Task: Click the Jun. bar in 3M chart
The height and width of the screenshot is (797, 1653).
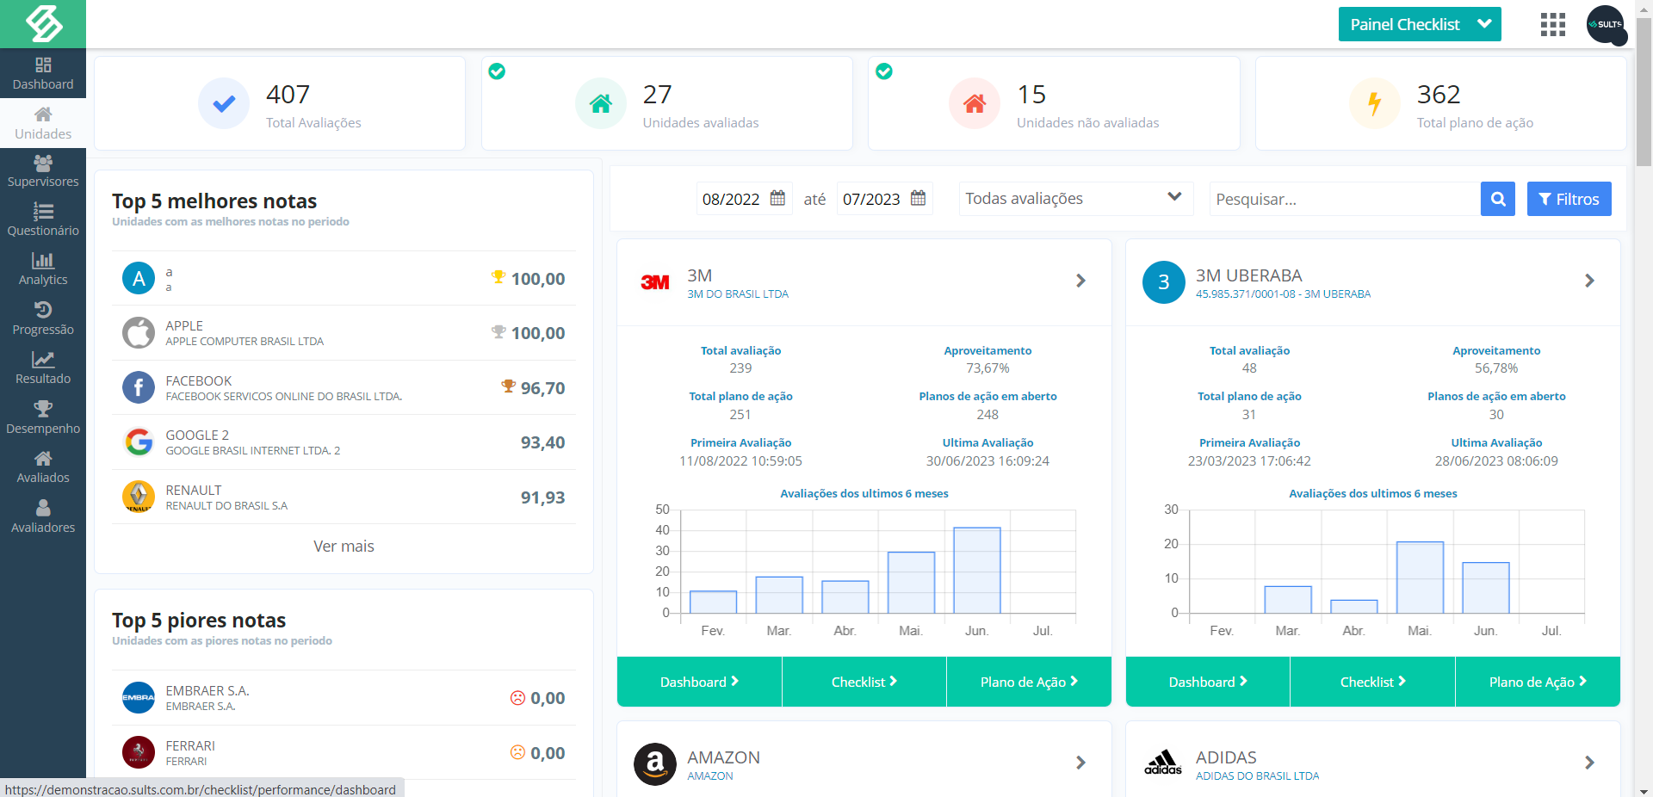Action: pyautogui.click(x=977, y=570)
